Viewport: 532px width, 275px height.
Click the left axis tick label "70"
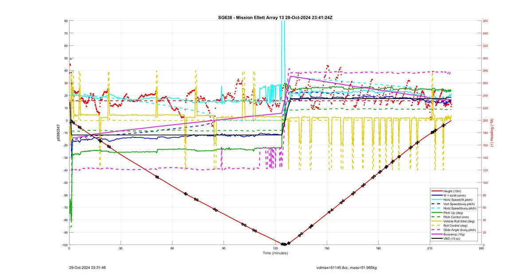coord(66,33)
